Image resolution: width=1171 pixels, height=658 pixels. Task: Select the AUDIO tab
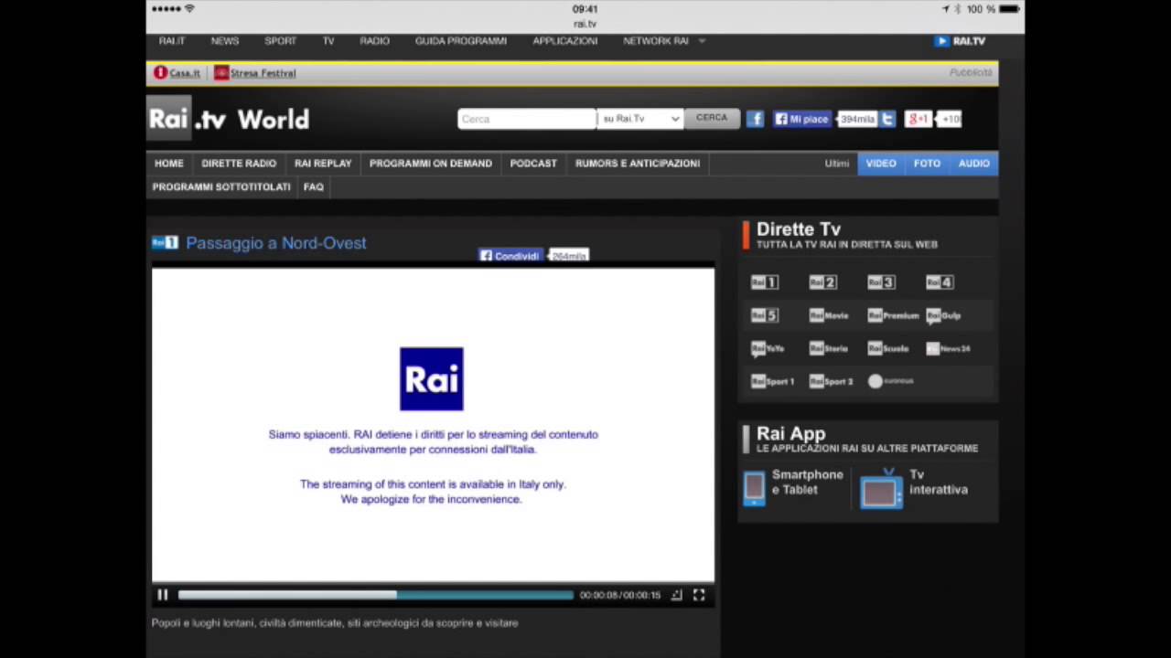click(x=973, y=164)
